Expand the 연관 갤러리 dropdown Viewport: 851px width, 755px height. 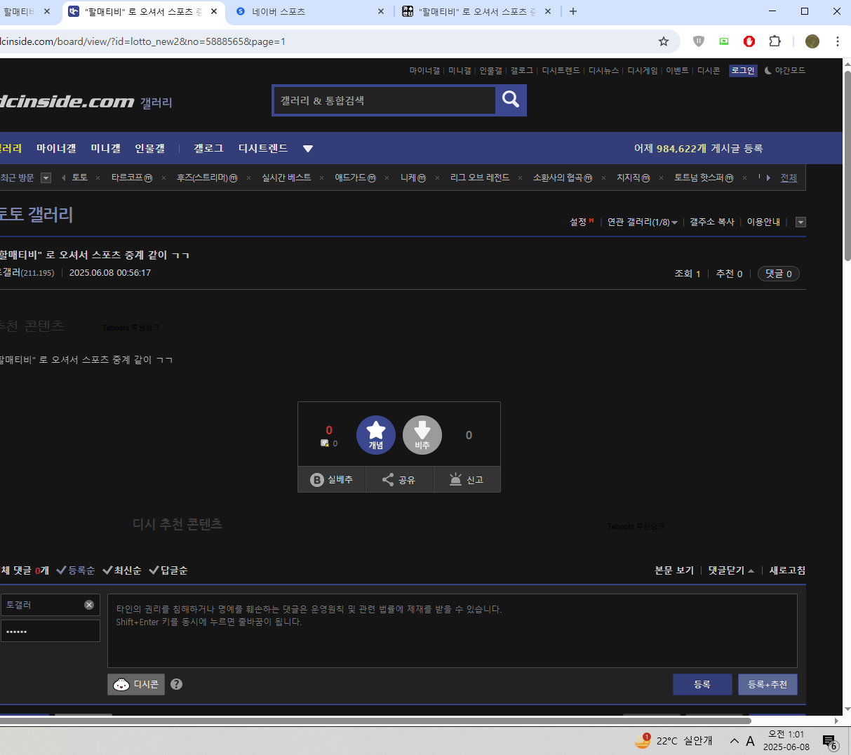coord(642,222)
